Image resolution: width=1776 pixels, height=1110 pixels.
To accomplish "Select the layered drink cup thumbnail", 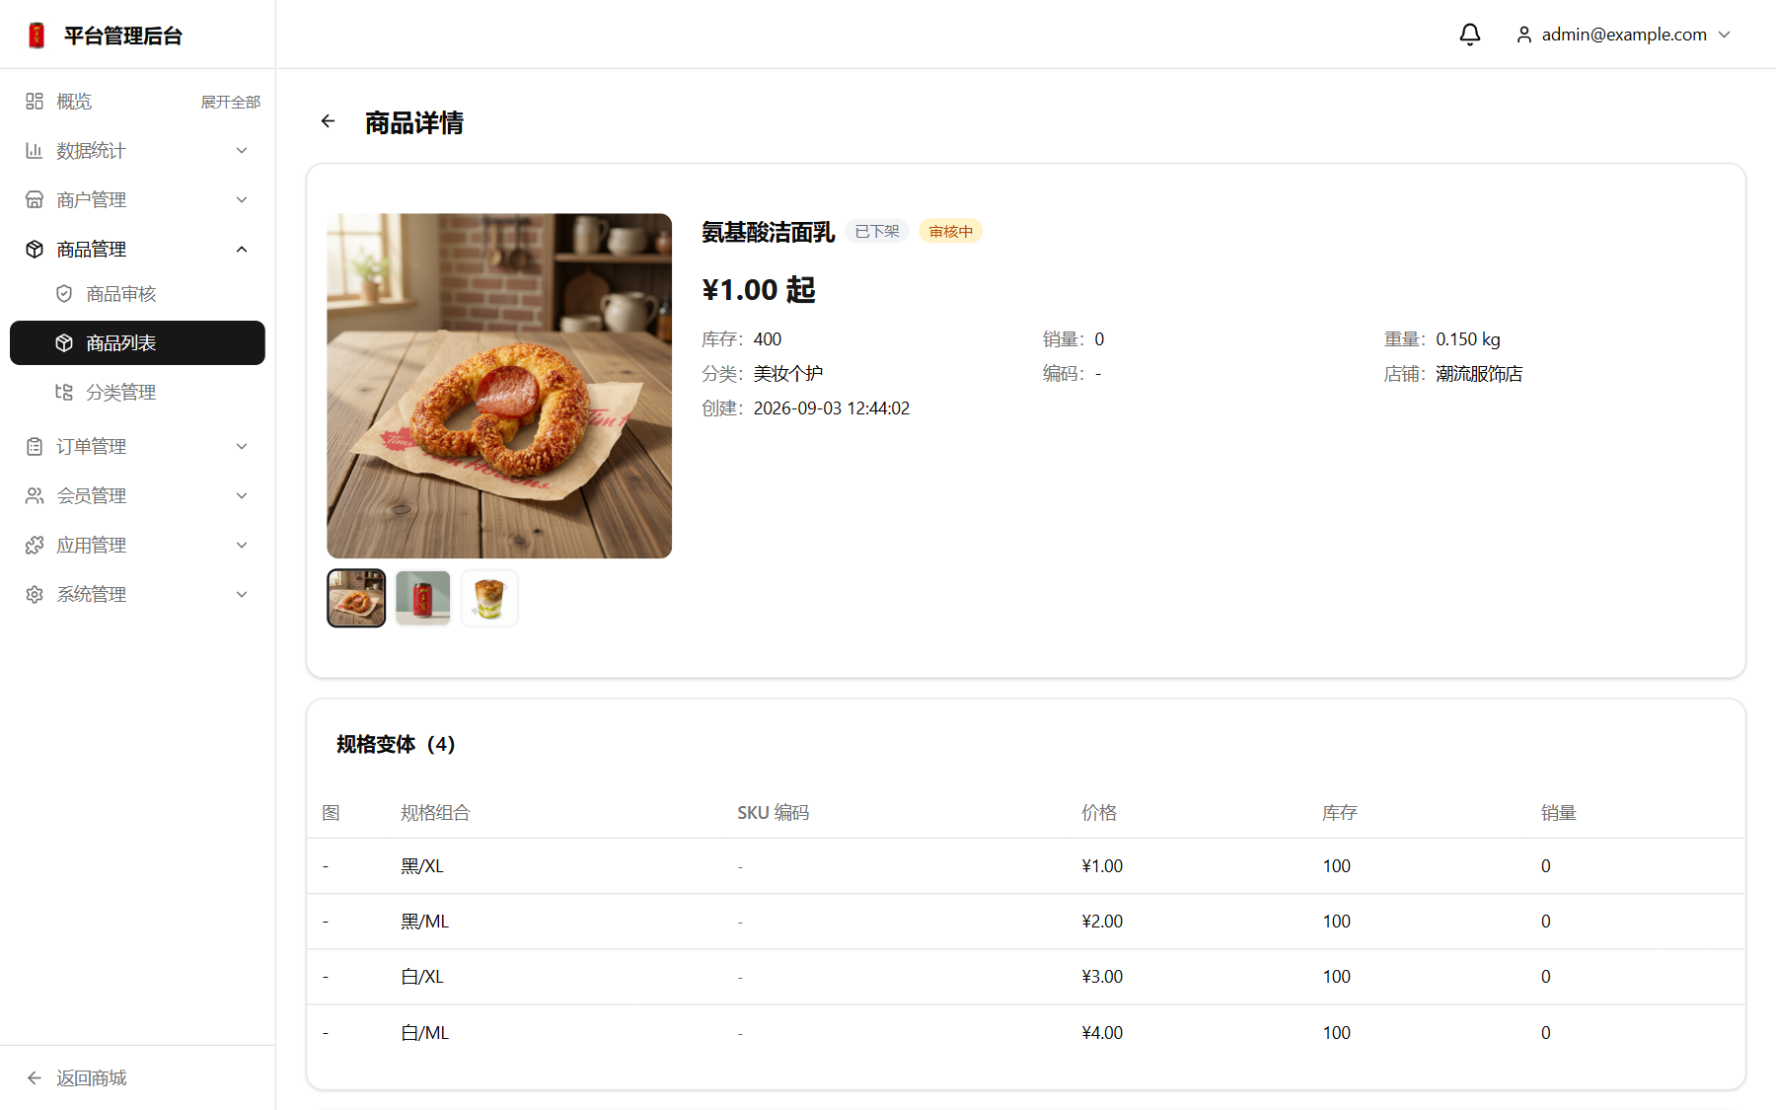I will [489, 598].
